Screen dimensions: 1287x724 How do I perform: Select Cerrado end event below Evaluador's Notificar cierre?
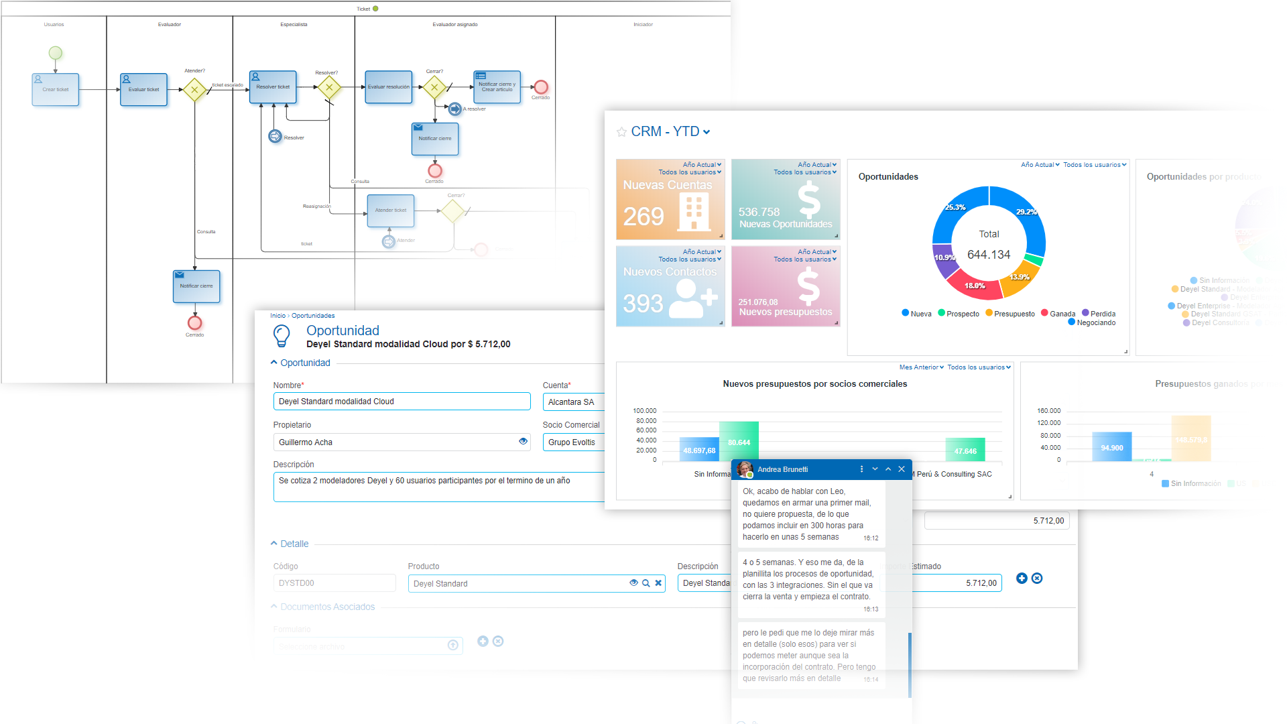(195, 323)
